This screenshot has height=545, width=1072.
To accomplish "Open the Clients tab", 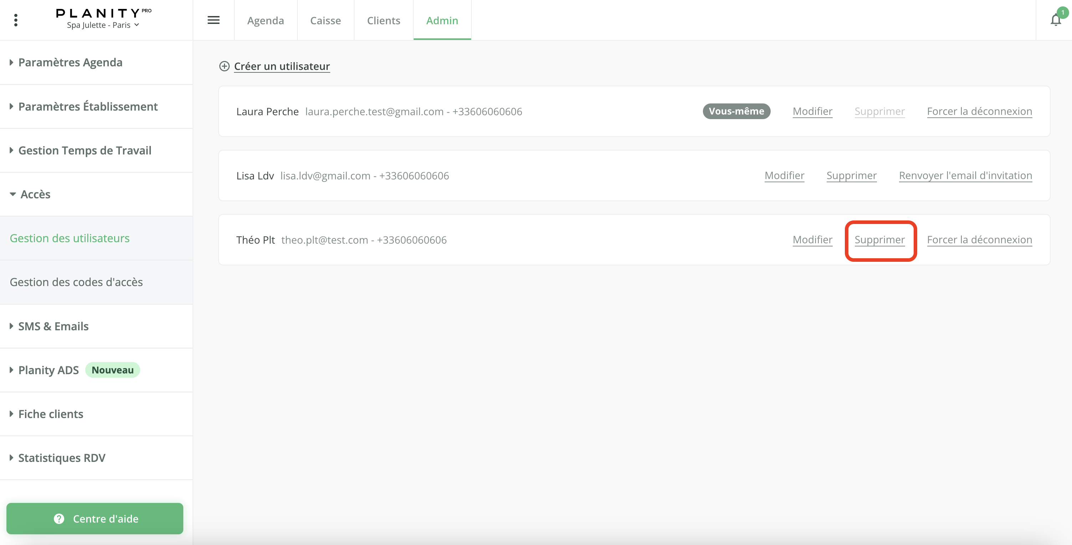I will [x=383, y=20].
